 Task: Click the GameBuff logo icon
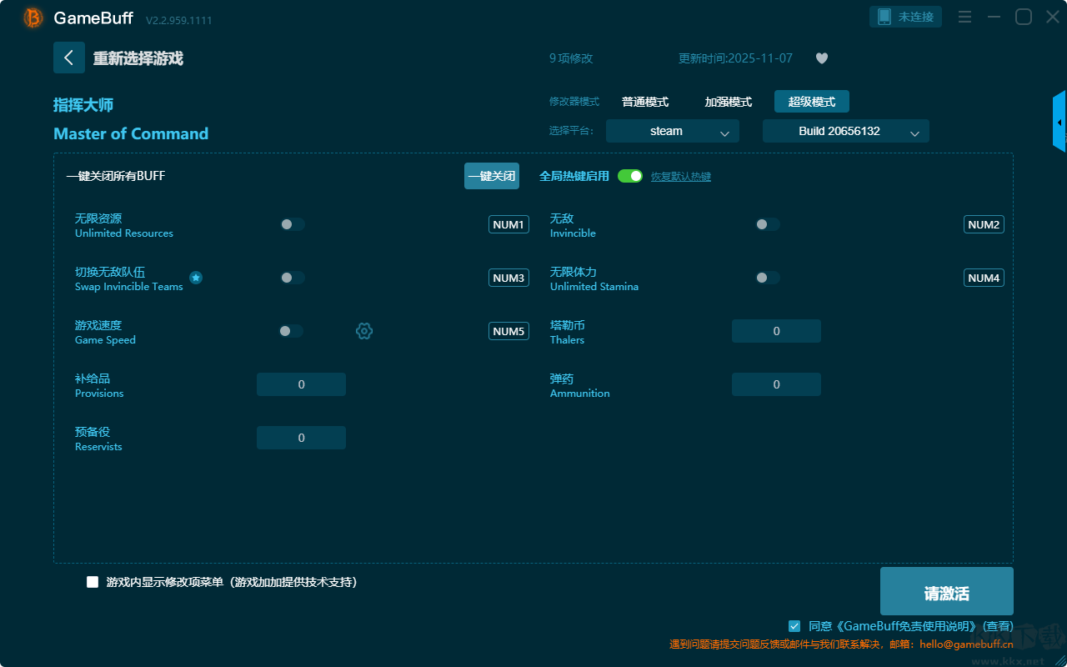pos(33,18)
